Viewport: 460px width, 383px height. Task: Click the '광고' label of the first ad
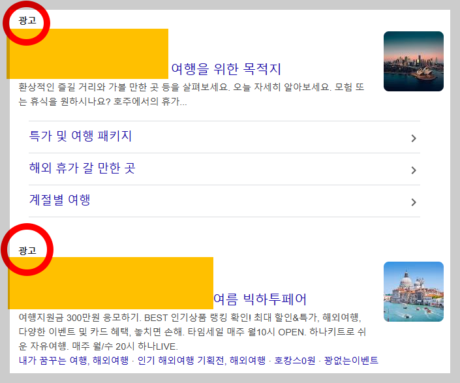click(x=27, y=20)
